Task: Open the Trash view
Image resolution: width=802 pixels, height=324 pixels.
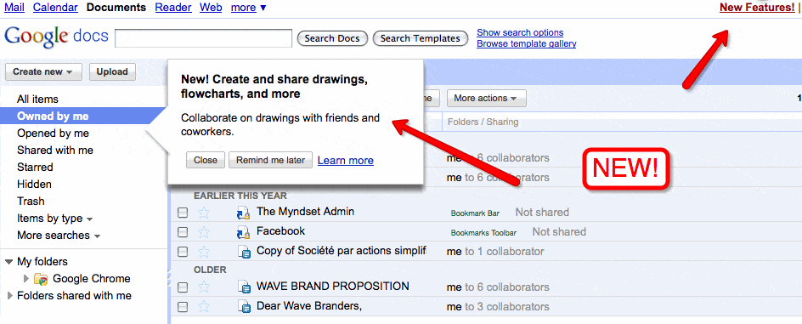Action: pos(31,202)
